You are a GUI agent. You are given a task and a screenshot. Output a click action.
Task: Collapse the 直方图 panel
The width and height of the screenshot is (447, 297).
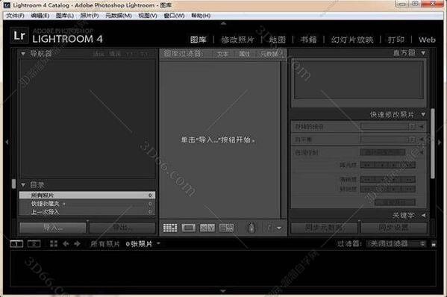423,53
